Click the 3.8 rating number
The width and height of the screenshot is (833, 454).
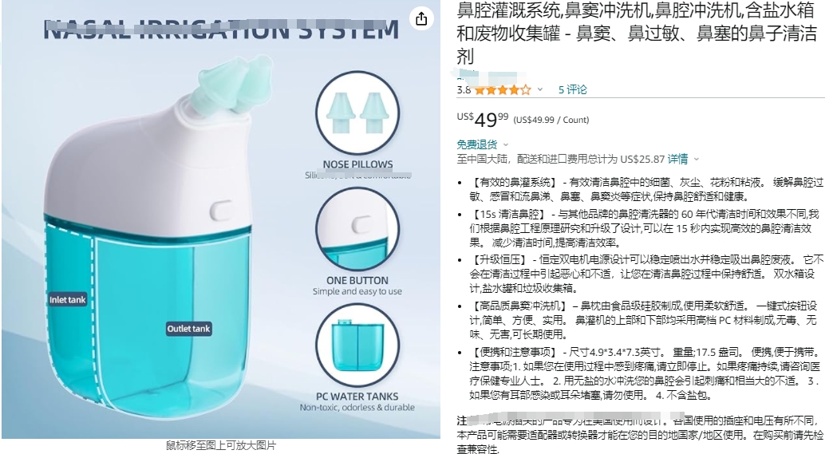464,89
